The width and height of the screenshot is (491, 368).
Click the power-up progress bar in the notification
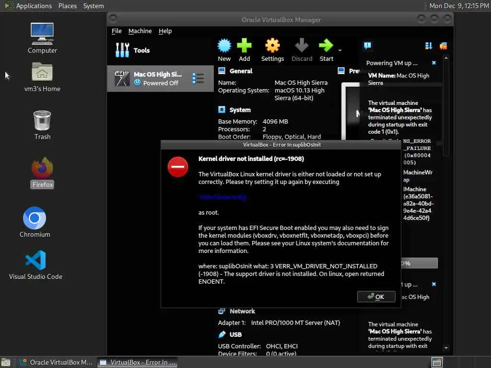(419, 263)
